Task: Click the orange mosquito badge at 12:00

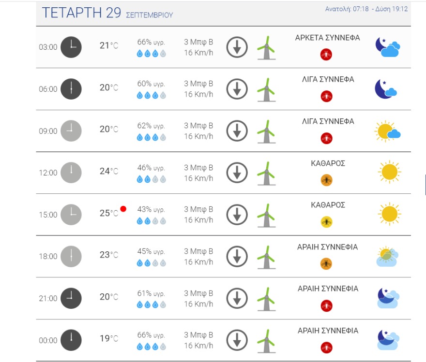Action: click(327, 180)
